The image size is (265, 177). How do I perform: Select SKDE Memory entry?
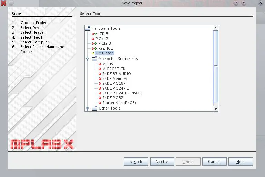115,79
